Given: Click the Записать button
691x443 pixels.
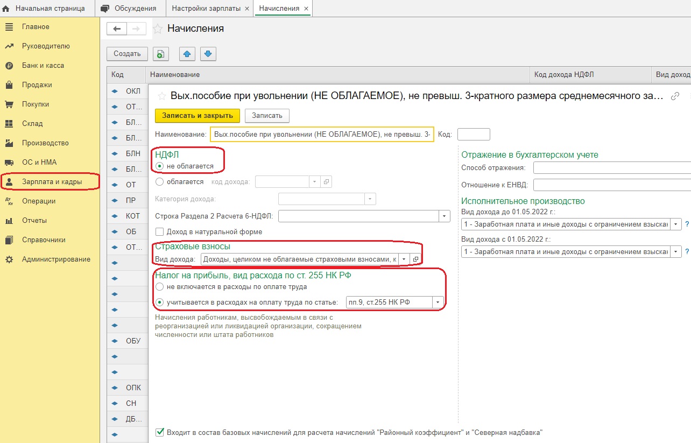Looking at the screenshot, I should [x=267, y=115].
